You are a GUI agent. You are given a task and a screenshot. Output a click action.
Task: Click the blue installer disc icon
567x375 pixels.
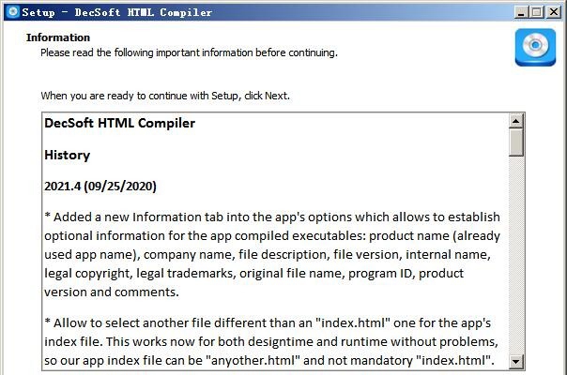pos(535,47)
